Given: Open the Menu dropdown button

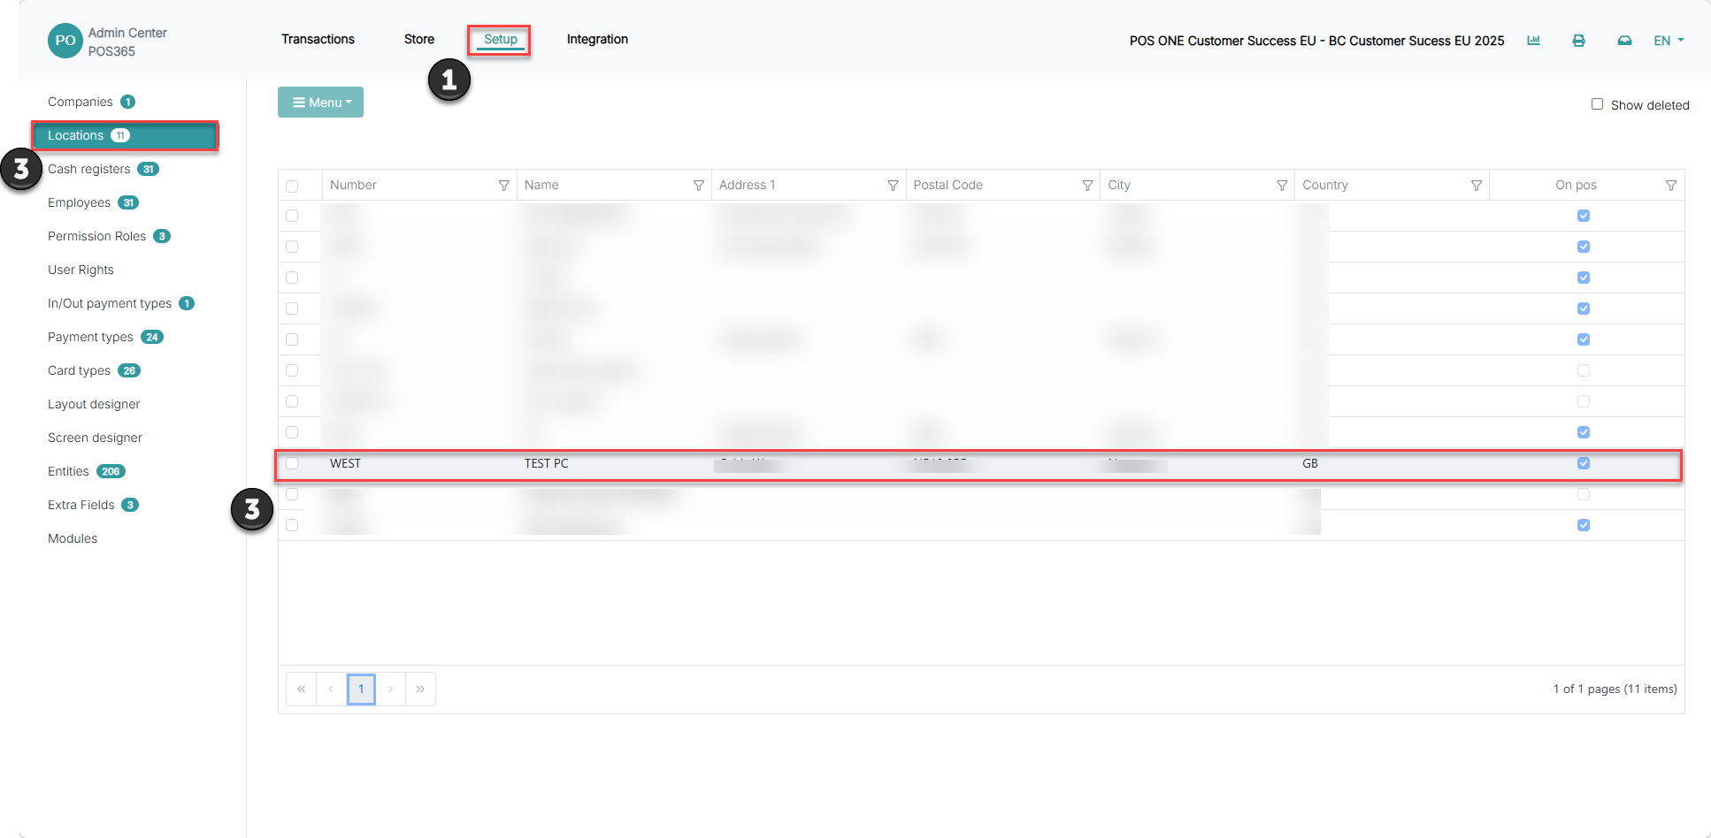Looking at the screenshot, I should point(320,103).
